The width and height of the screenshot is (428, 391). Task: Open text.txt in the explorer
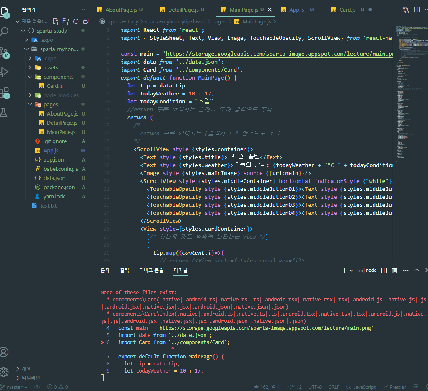[x=48, y=206]
